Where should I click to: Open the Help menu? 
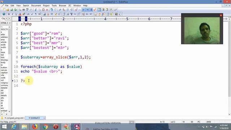coord(85,5)
